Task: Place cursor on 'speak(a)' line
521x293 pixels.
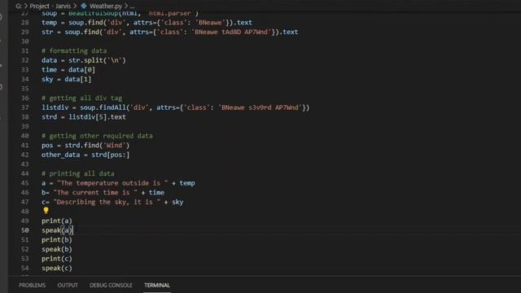Action: point(57,230)
